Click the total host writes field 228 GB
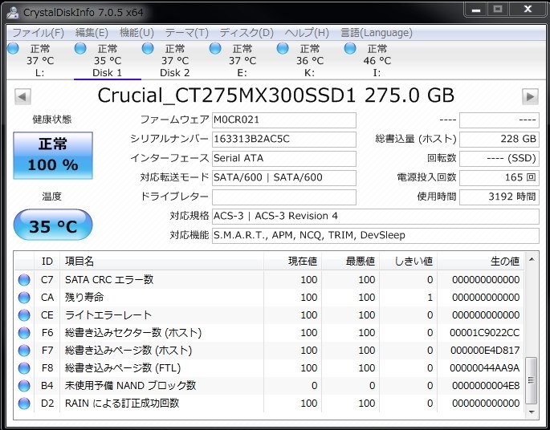This screenshot has height=430, width=550. point(499,140)
